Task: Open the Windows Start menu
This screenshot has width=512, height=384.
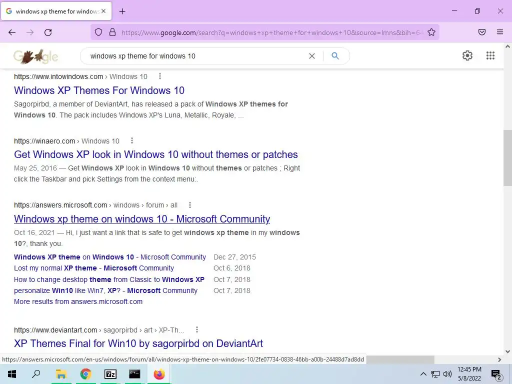Action: (x=12, y=374)
